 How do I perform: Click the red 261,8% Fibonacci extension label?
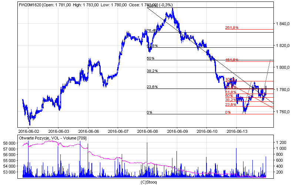tap(232, 27)
